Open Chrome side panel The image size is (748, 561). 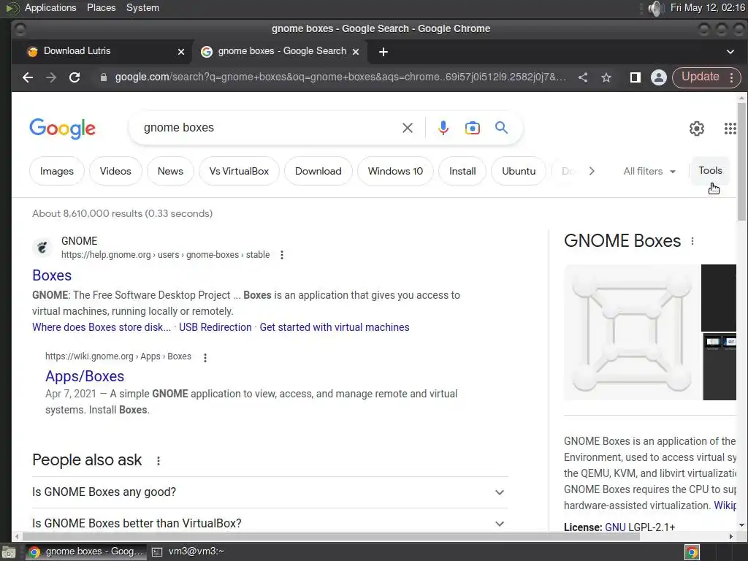(x=635, y=77)
